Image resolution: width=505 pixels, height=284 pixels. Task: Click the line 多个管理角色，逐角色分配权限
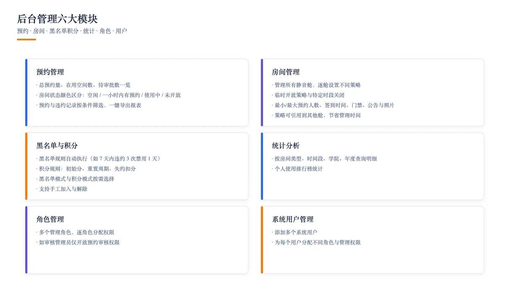click(x=75, y=232)
